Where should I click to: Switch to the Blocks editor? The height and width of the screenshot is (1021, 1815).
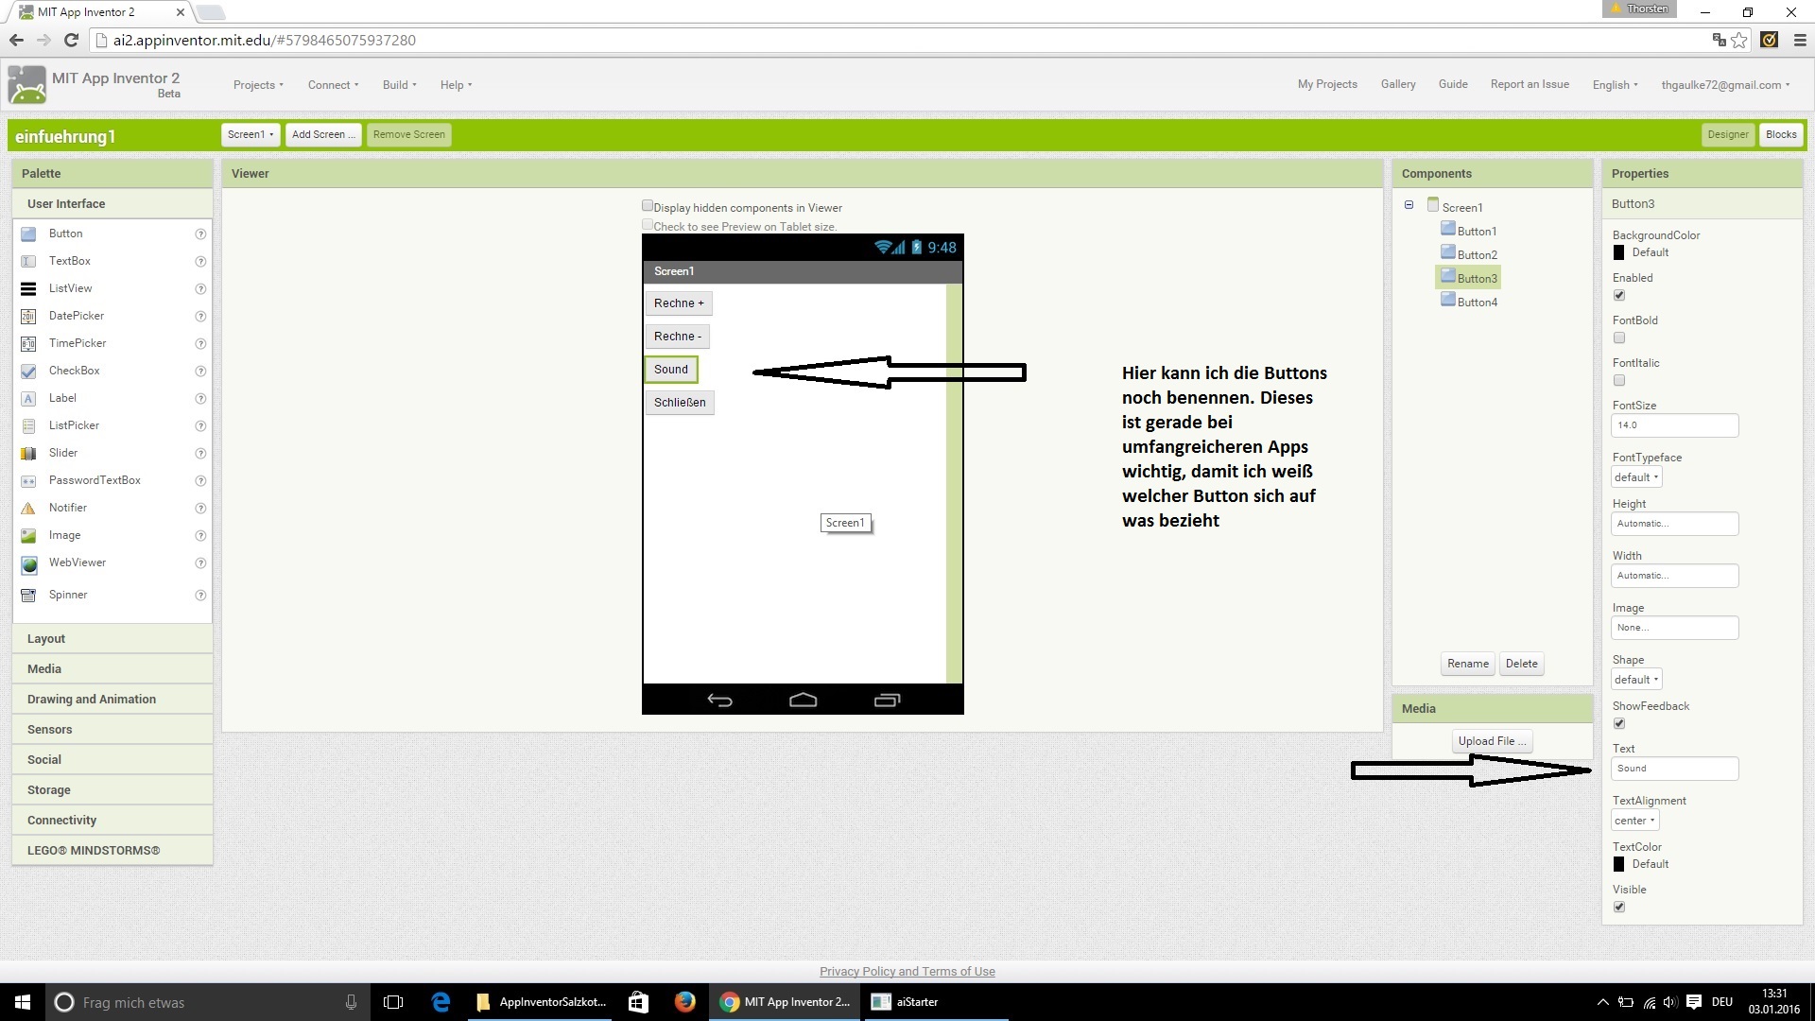(x=1781, y=134)
